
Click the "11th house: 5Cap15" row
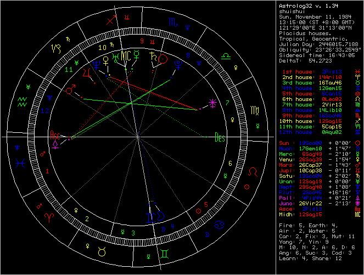click(320, 127)
